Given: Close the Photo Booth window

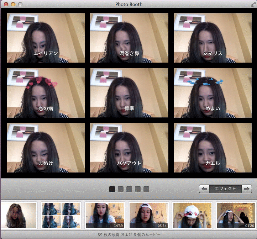Looking at the screenshot, I should [6, 4].
